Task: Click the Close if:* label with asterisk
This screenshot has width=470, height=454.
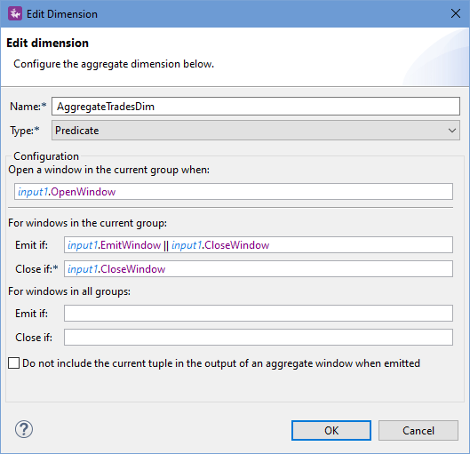Action: [36, 269]
